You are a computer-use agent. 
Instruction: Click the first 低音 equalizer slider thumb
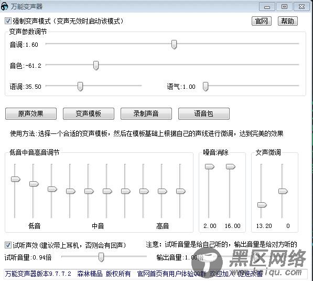[16, 179]
